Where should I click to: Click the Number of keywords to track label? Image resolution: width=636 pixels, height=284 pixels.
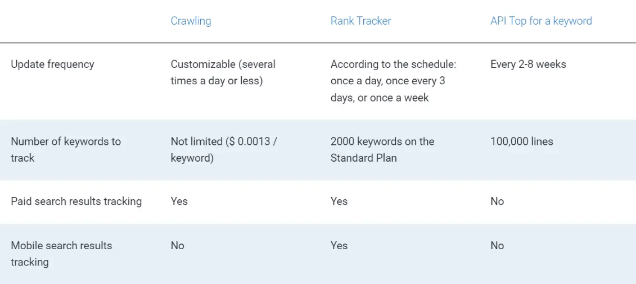66,150
